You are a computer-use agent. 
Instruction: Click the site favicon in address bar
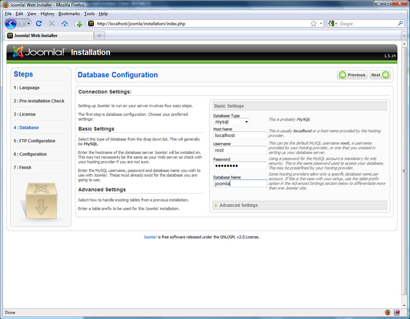point(91,23)
